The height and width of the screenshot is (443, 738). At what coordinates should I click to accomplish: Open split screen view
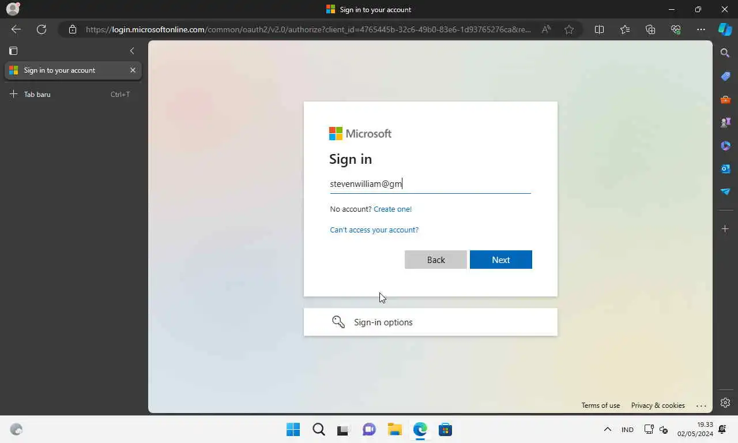[599, 29]
